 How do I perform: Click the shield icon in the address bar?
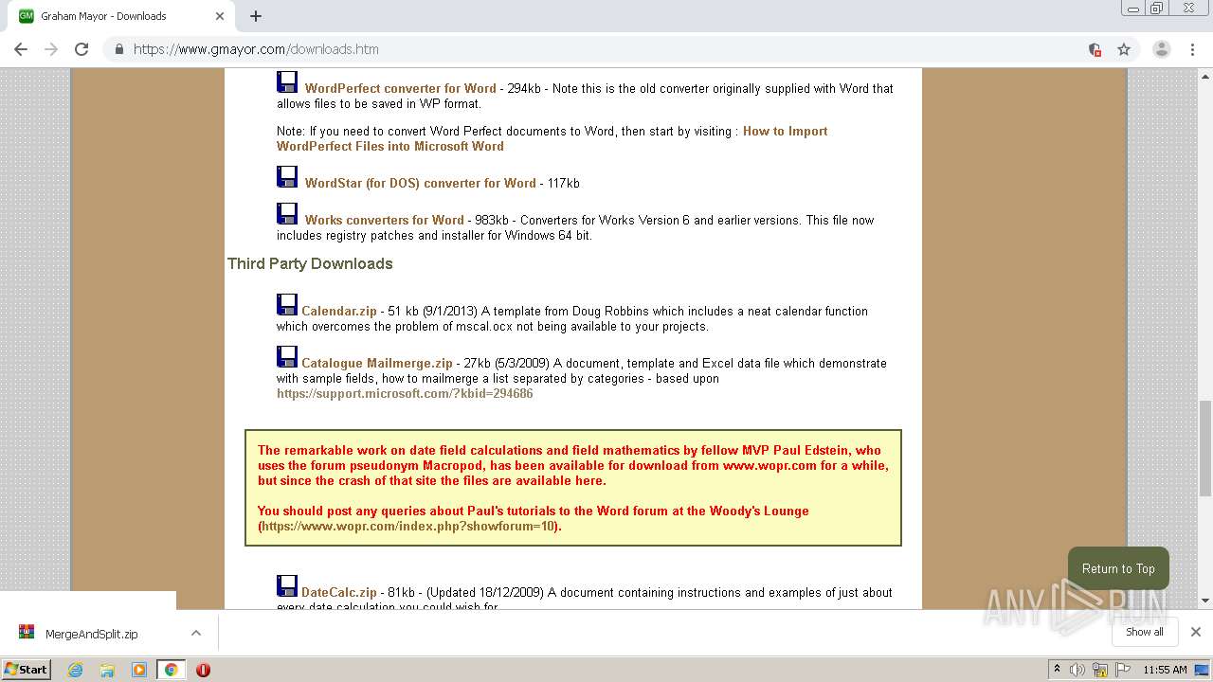point(1095,49)
